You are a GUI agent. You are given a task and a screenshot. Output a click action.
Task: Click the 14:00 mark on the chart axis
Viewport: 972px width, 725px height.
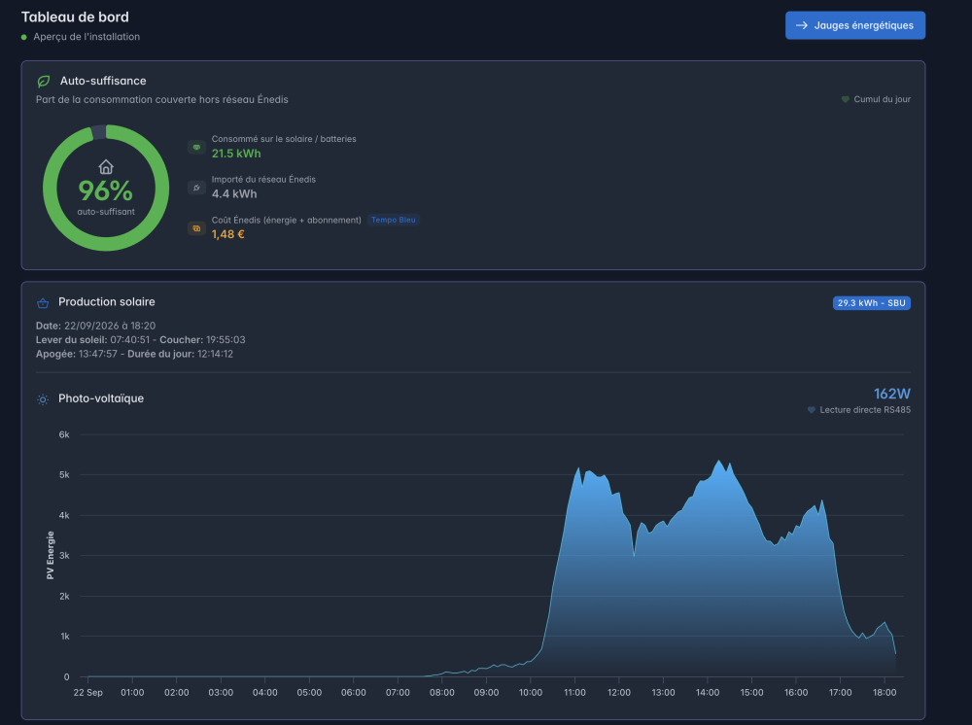708,692
